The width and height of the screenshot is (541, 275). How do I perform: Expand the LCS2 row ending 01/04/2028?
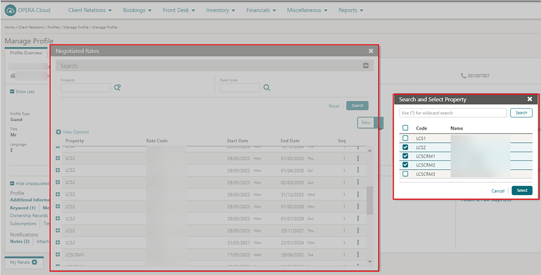[x=57, y=170]
